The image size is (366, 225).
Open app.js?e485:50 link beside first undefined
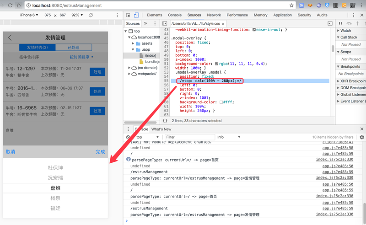(338, 148)
